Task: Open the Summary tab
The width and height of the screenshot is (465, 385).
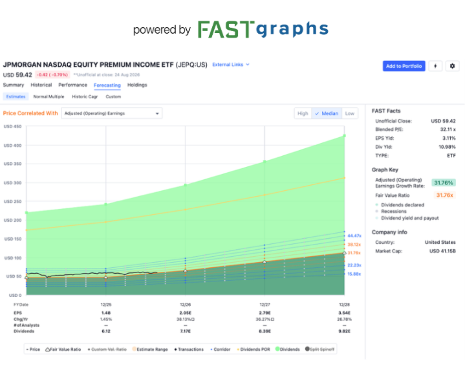Action: 14,85
